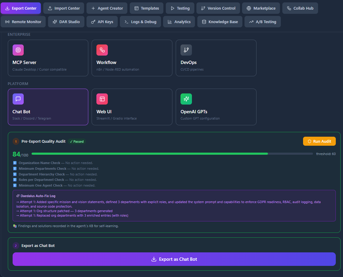Click the ENTERPRISE section label
Viewport: 343px width, 277px height.
coord(19,34)
